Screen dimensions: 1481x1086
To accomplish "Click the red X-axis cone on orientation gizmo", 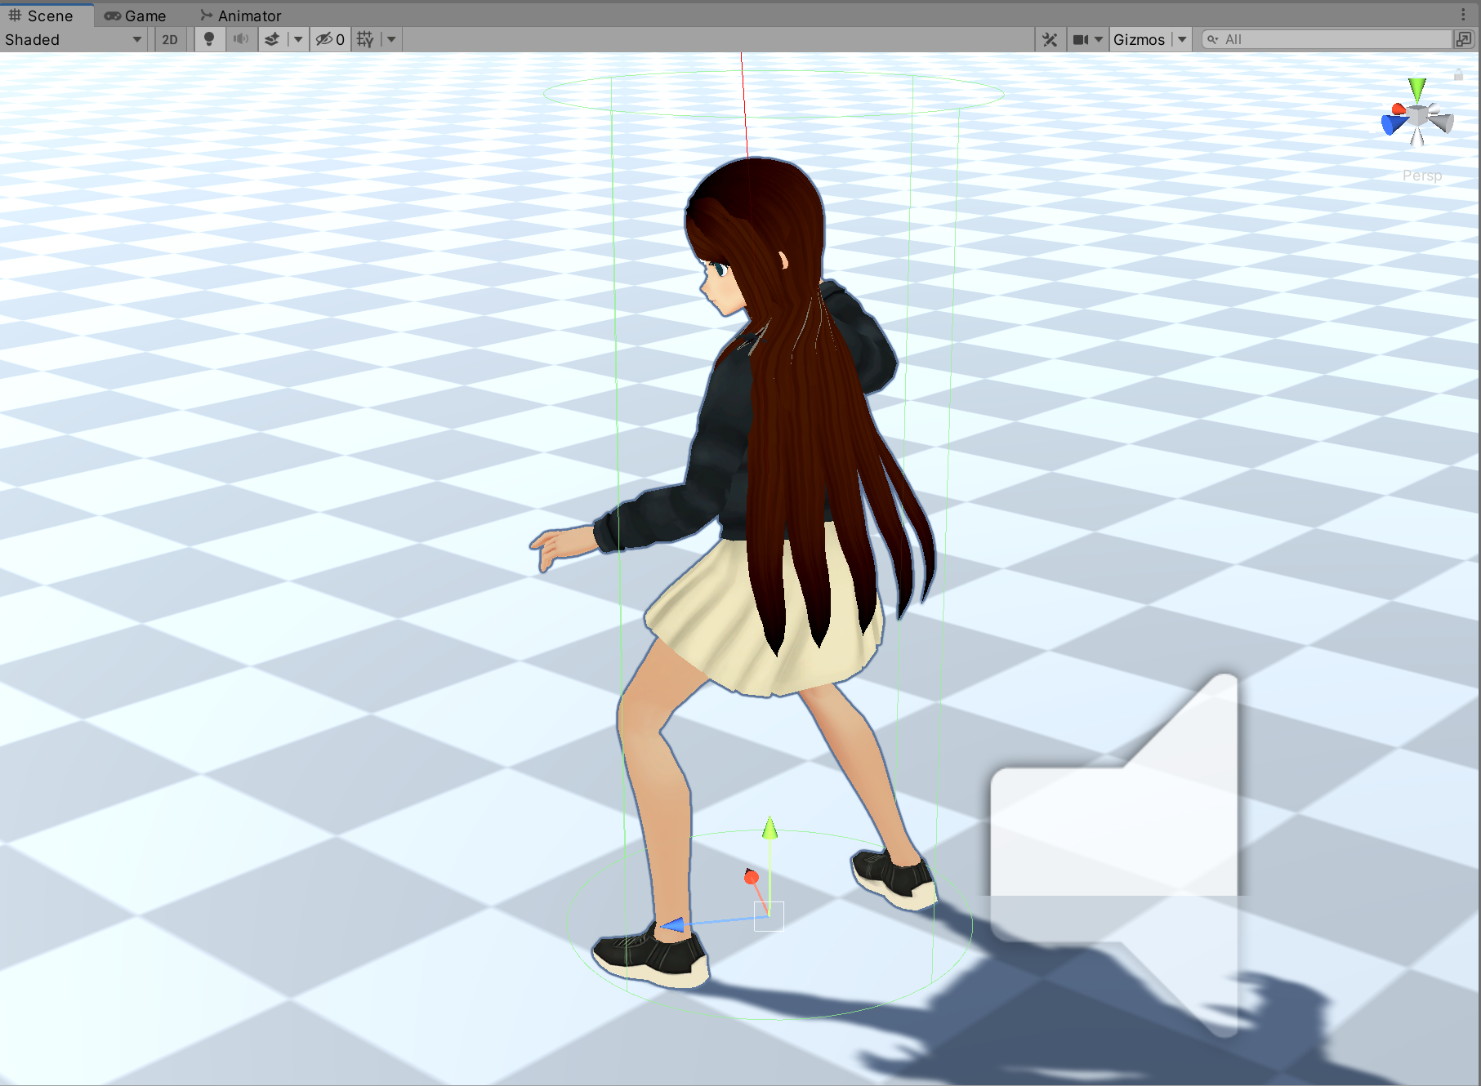I will 1398,109.
